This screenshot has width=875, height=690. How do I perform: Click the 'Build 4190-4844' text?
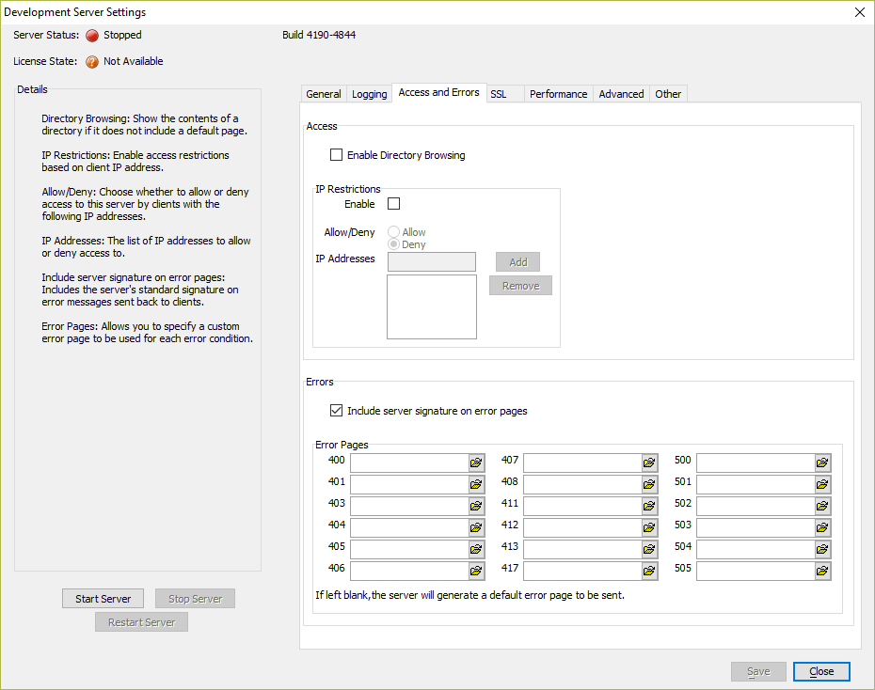pos(319,35)
